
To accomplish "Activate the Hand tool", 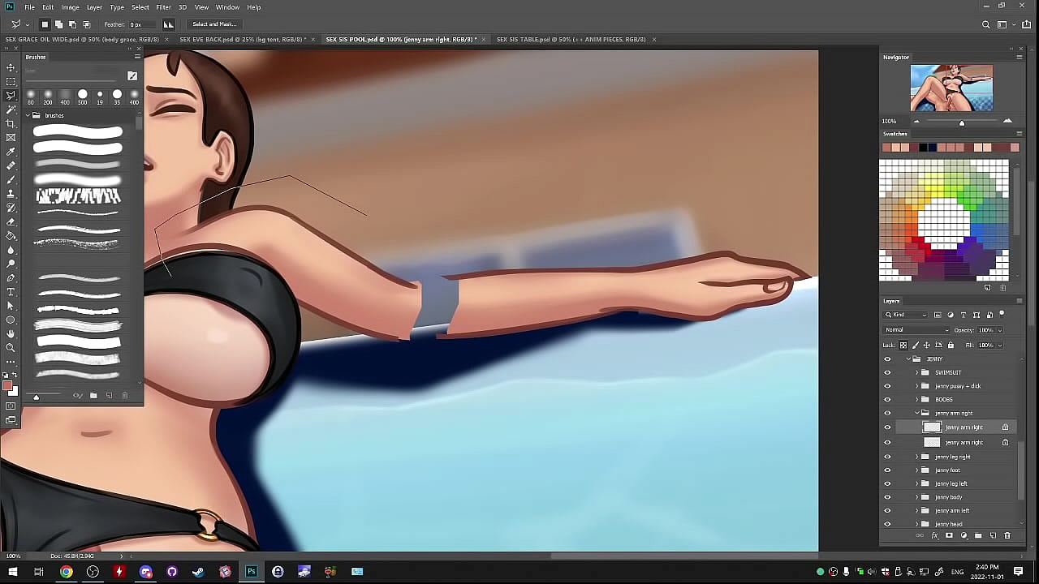I will click(x=11, y=333).
